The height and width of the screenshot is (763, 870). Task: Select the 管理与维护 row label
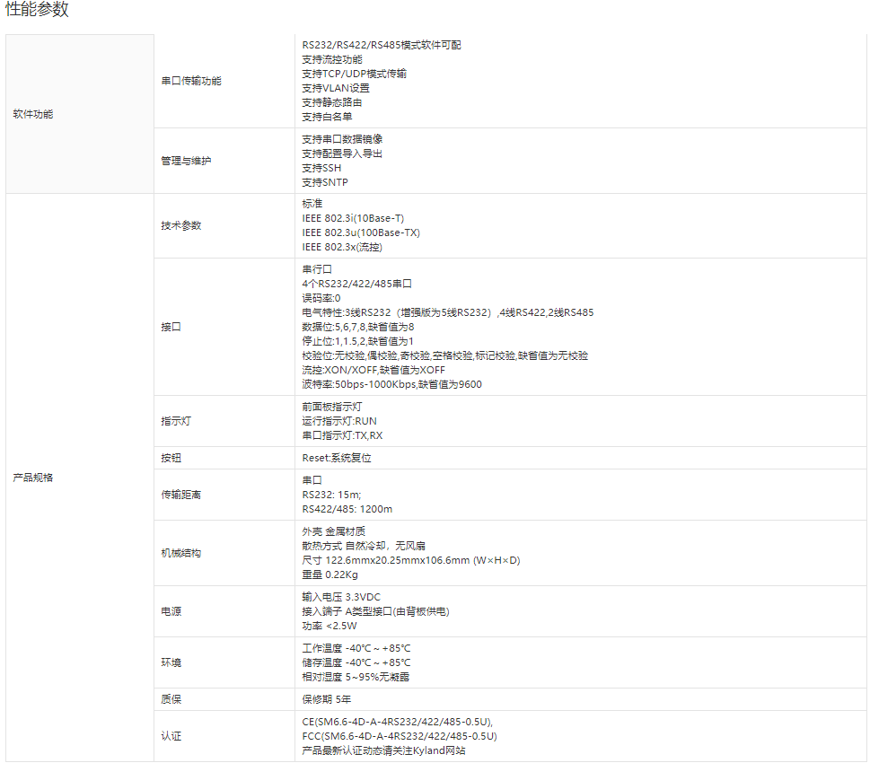point(186,161)
